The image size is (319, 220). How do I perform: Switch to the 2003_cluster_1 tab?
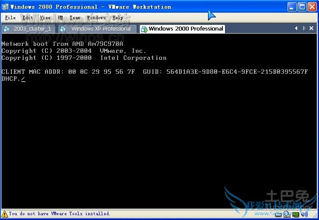[x=29, y=29]
